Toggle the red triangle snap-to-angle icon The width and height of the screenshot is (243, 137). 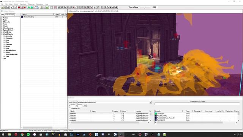point(22,7)
